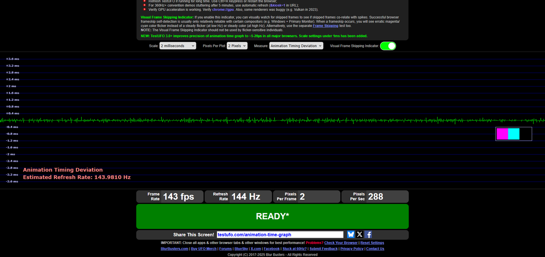Turn off the Visual Frame Skipping Indicator switch
545x257 pixels.
pyautogui.click(x=388, y=46)
